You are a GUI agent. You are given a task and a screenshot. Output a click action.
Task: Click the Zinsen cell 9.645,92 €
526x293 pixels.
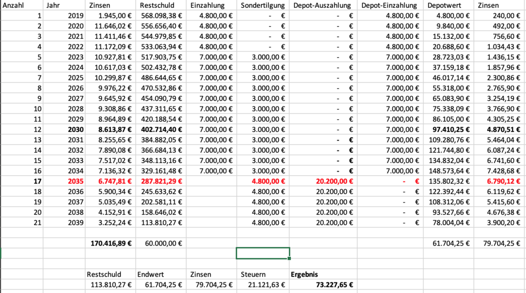pyautogui.click(x=110, y=99)
